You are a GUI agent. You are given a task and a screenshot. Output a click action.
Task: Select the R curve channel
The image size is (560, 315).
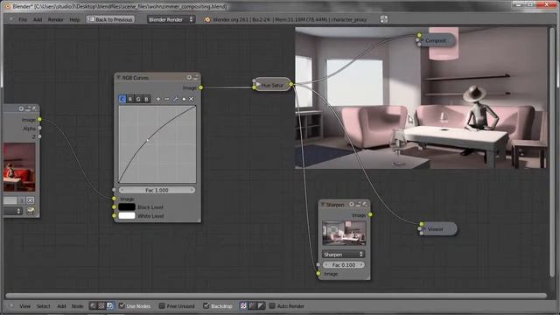pyautogui.click(x=130, y=99)
